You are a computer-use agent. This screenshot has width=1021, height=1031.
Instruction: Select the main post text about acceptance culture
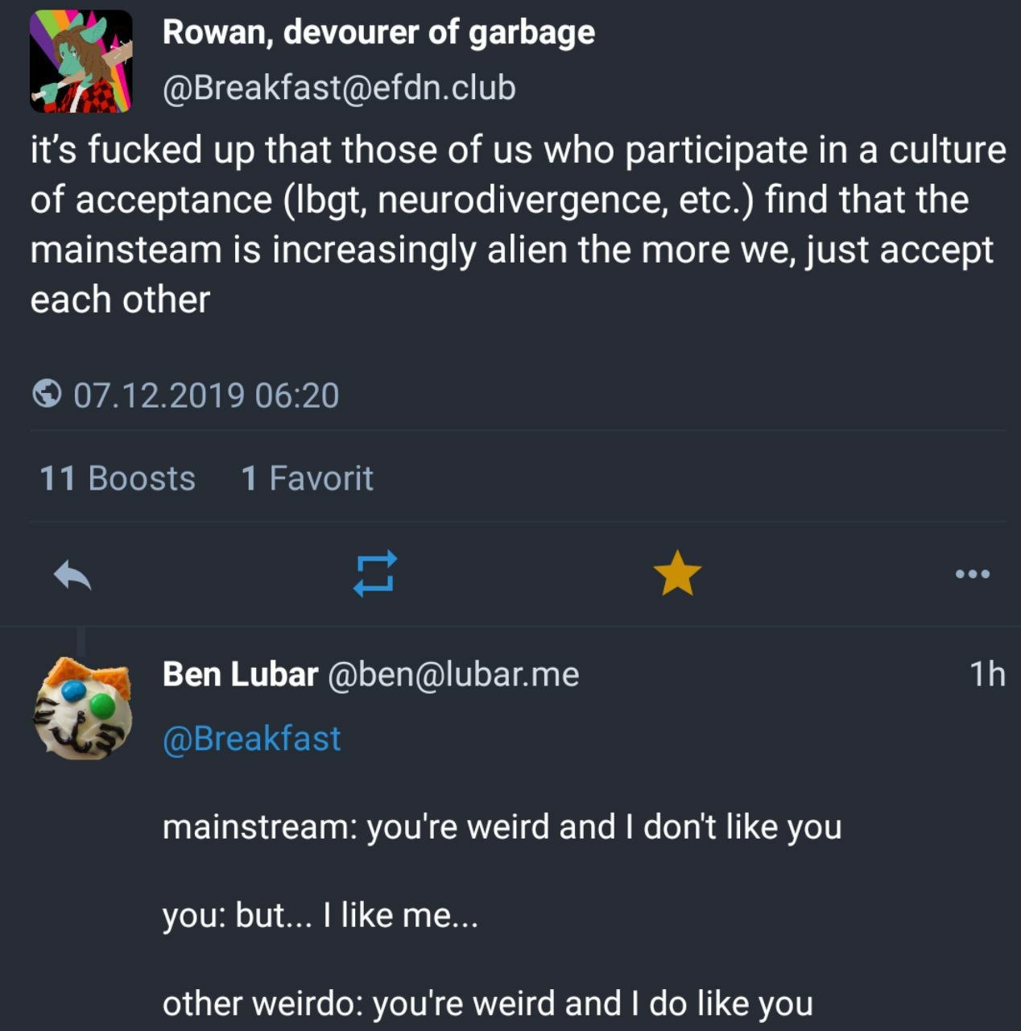515,225
